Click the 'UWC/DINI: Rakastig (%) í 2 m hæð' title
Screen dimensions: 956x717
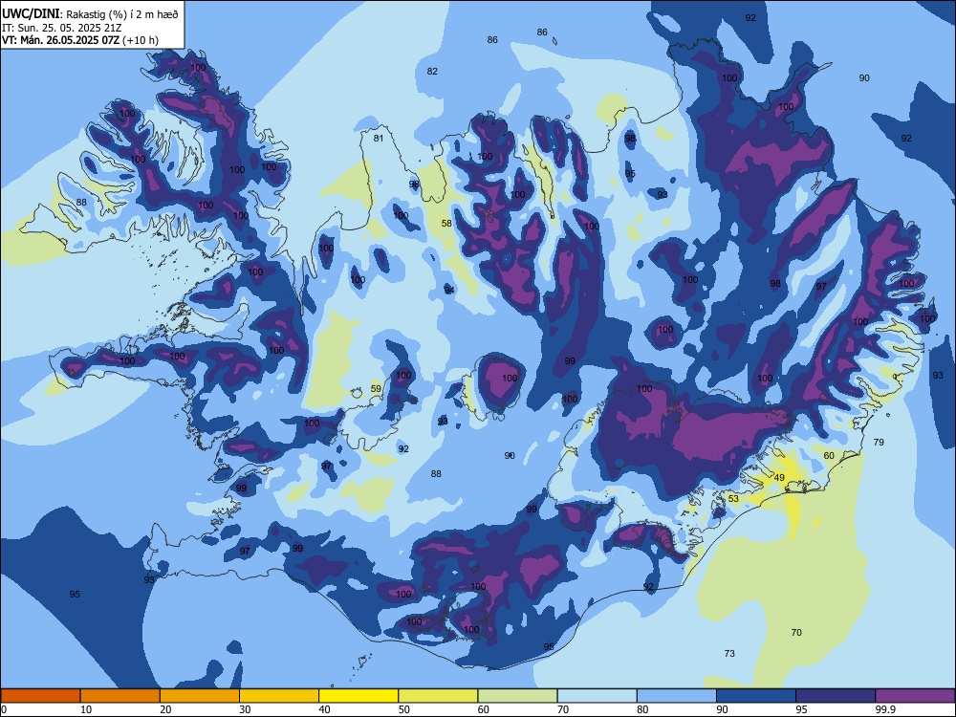pyautogui.click(x=90, y=14)
